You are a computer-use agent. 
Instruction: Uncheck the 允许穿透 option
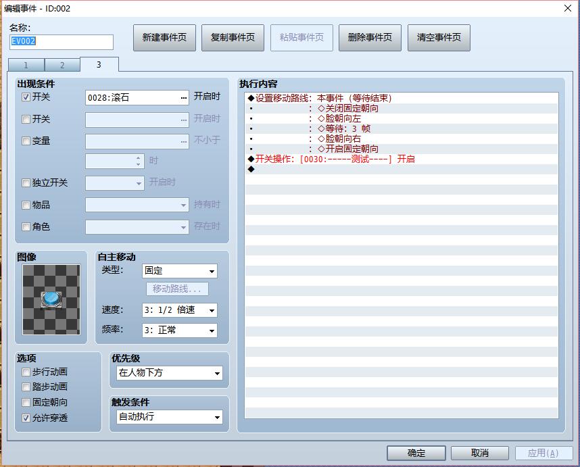(x=26, y=418)
